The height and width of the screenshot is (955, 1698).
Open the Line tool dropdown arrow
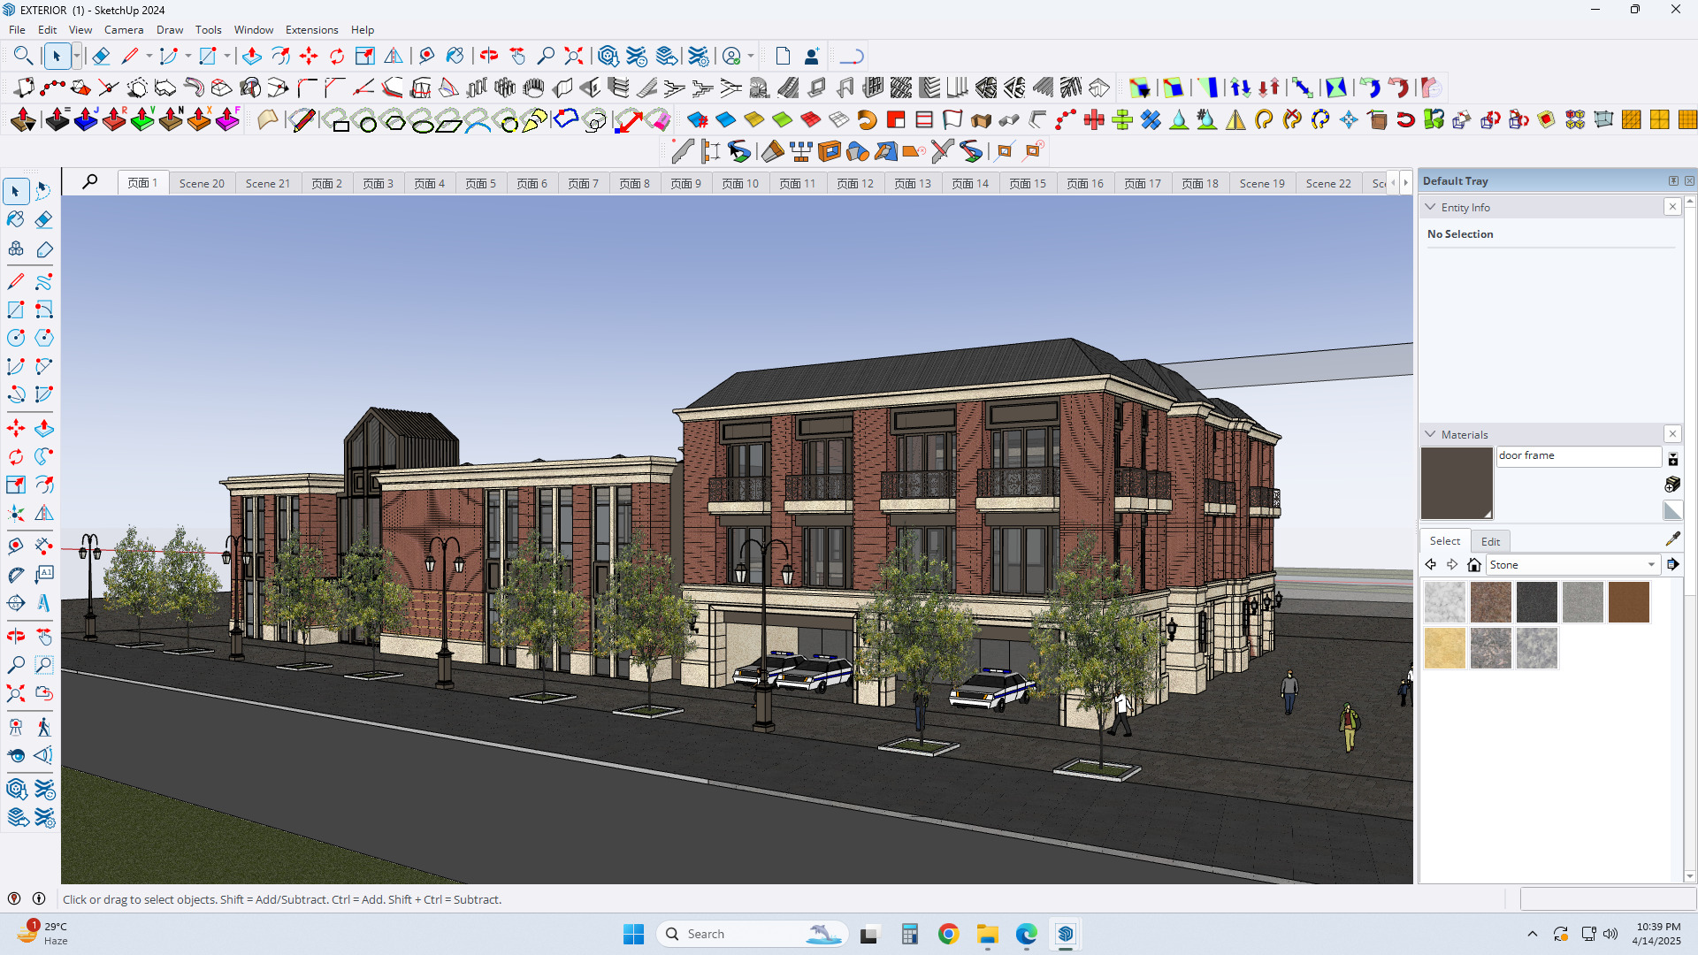149,57
